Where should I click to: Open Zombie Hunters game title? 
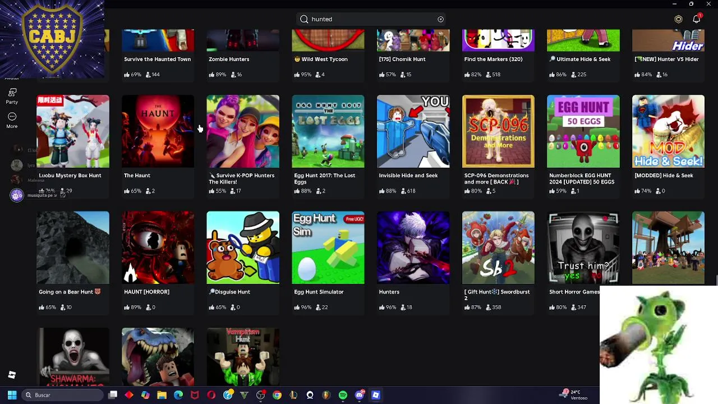pyautogui.click(x=229, y=59)
